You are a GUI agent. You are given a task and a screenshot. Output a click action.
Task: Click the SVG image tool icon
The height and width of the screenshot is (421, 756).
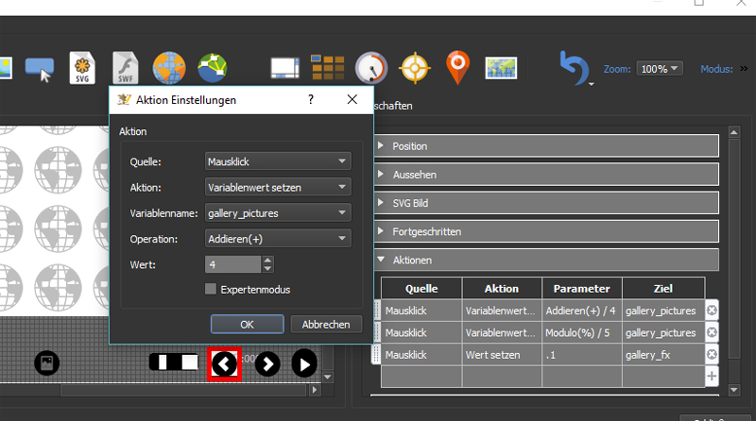[x=86, y=68]
